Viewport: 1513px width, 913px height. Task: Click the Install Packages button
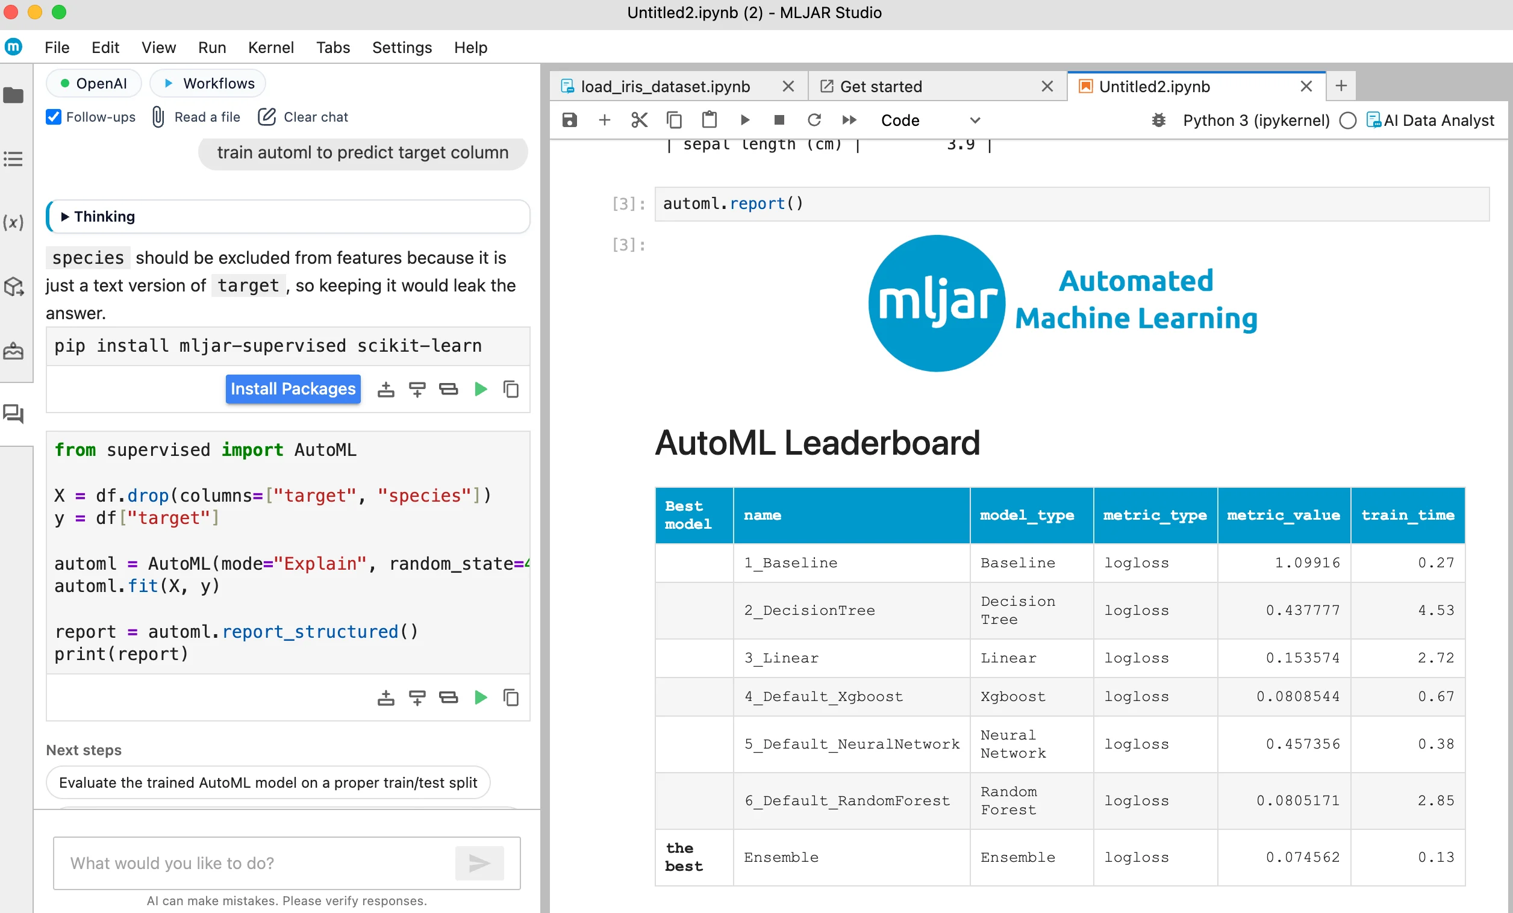293,388
